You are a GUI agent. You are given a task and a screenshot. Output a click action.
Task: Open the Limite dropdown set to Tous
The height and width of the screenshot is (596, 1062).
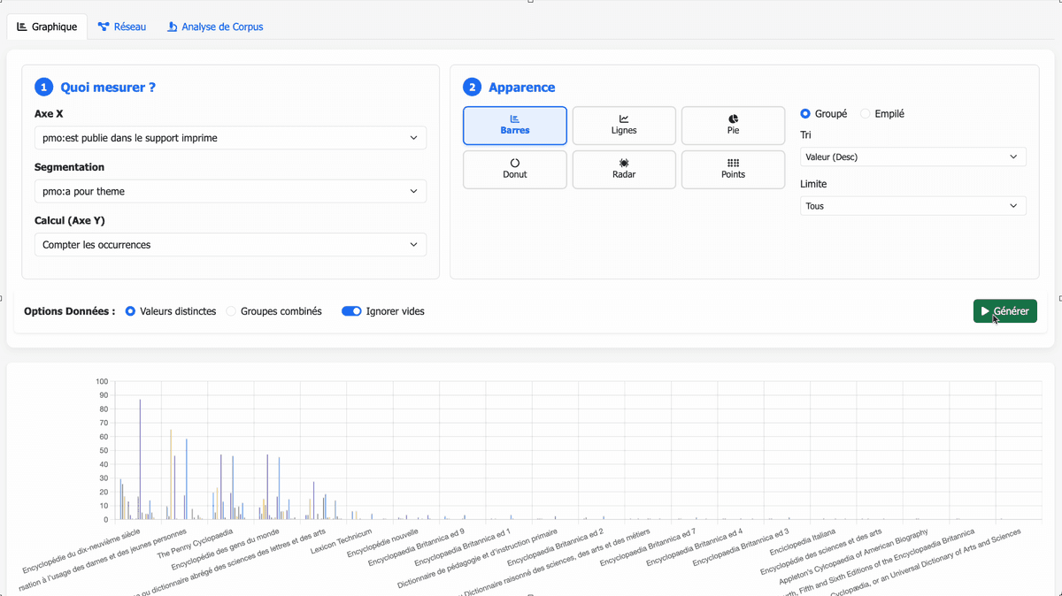(x=912, y=206)
